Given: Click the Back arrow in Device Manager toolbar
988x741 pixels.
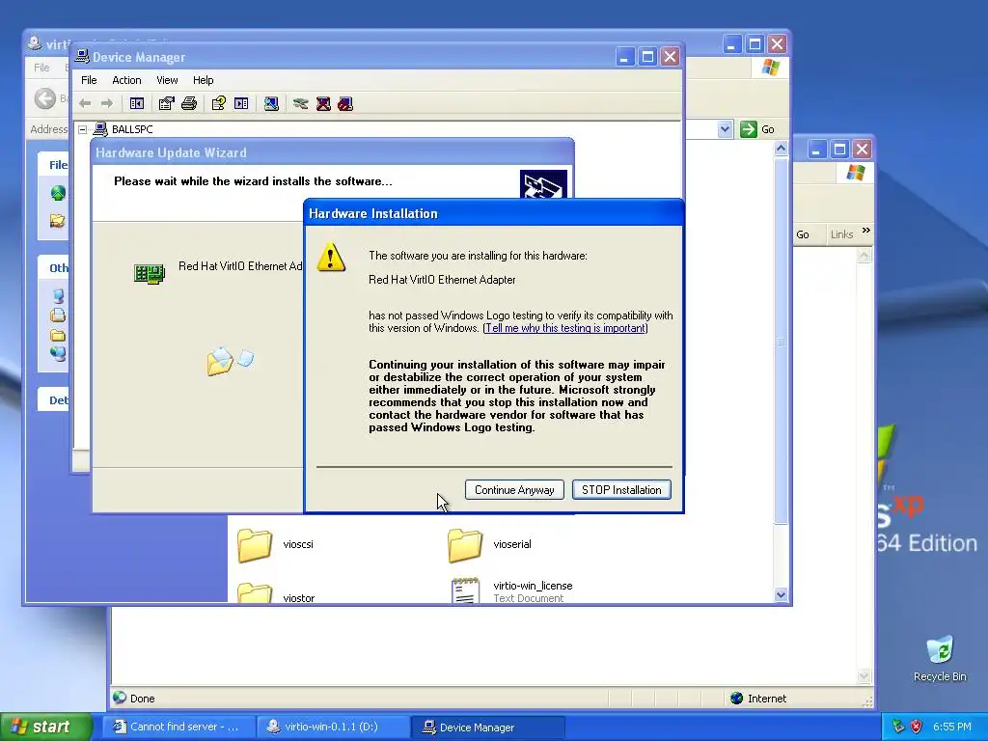Looking at the screenshot, I should point(85,103).
